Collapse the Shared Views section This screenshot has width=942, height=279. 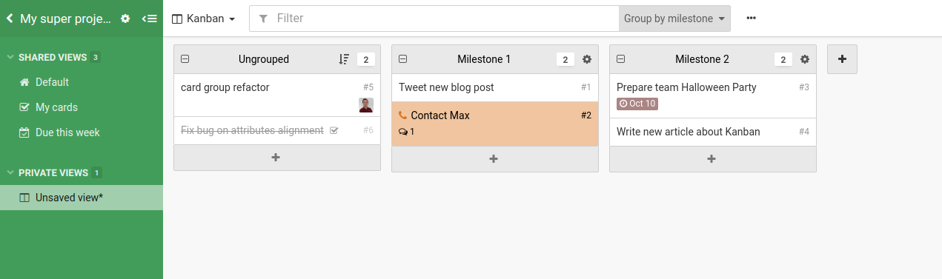(x=10, y=57)
